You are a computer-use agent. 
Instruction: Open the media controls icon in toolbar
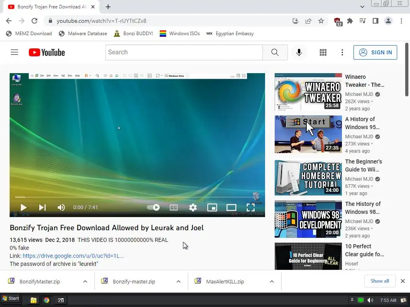coord(363,21)
